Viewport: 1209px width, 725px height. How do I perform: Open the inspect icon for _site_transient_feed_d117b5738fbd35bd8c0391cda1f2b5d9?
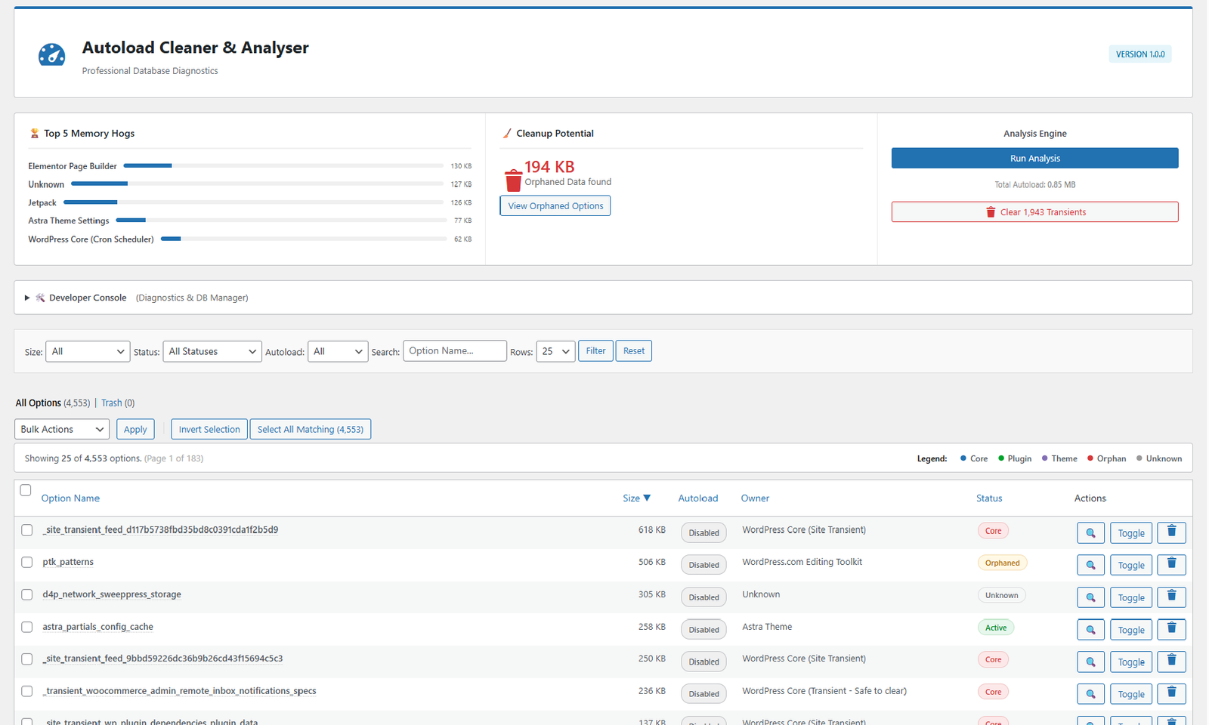click(x=1090, y=532)
